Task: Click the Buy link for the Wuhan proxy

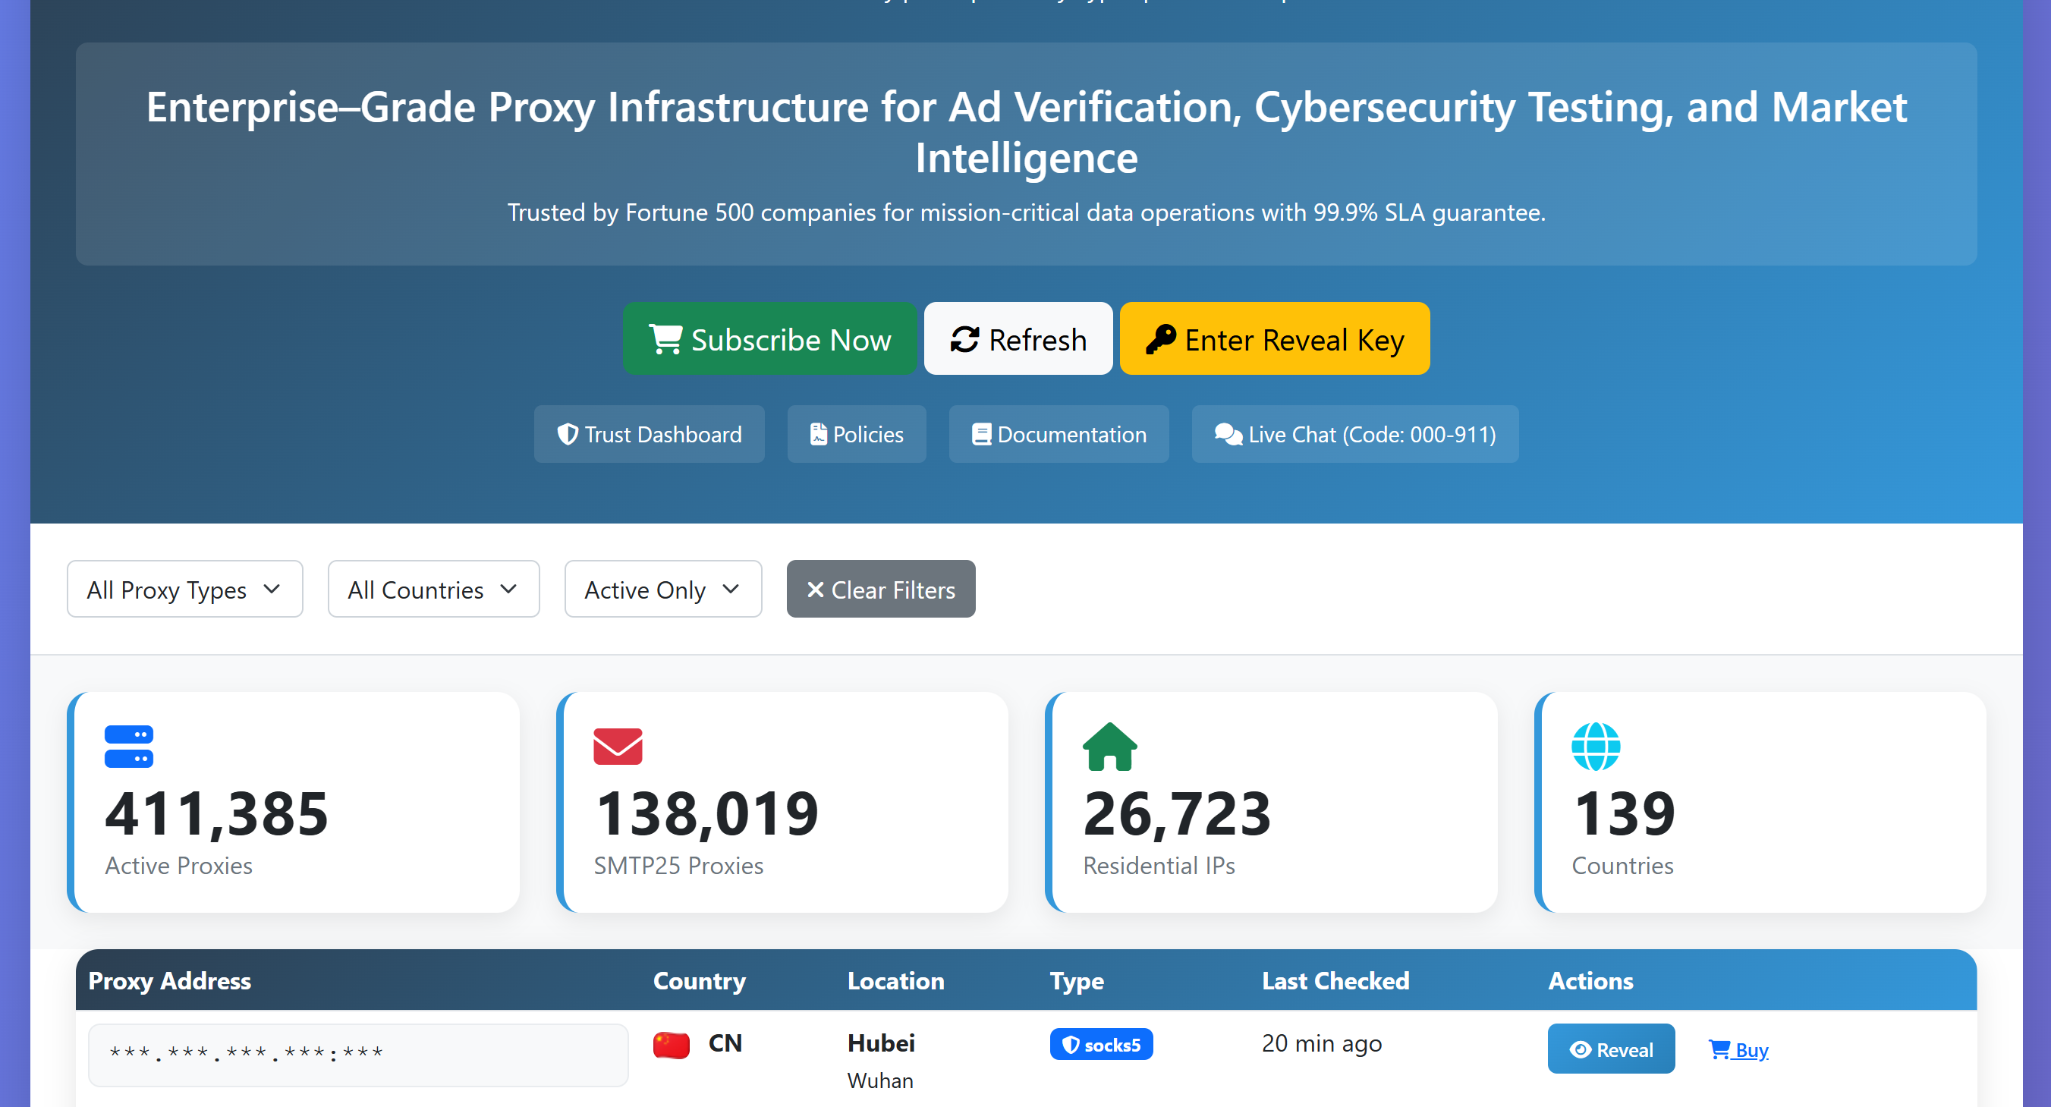Action: pyautogui.click(x=1738, y=1049)
